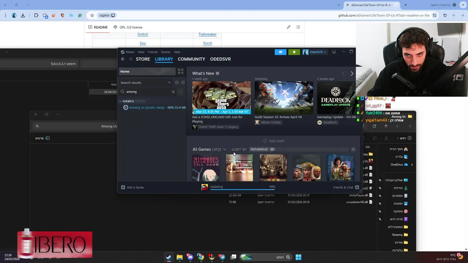468x263 pixels.
Task: Open the OdedSVR account dropdown
Action: pos(314,52)
